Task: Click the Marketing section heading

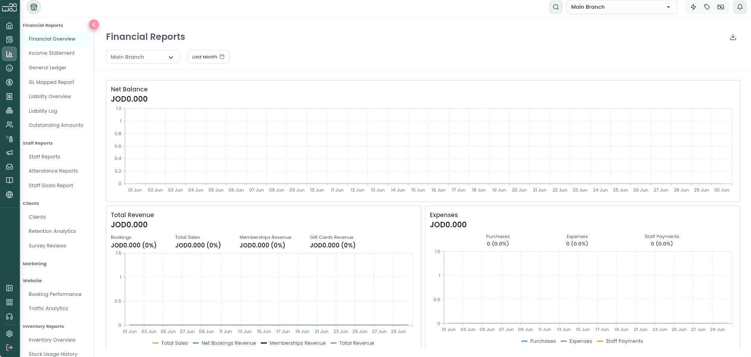Action: pos(35,264)
